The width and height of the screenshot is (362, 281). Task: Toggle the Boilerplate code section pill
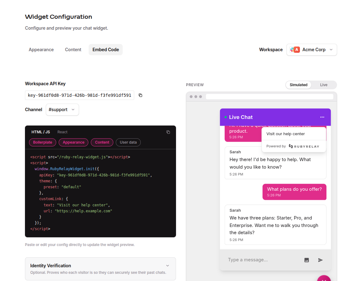click(42, 142)
